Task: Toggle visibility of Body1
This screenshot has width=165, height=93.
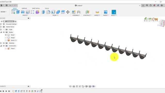Action: (6, 35)
